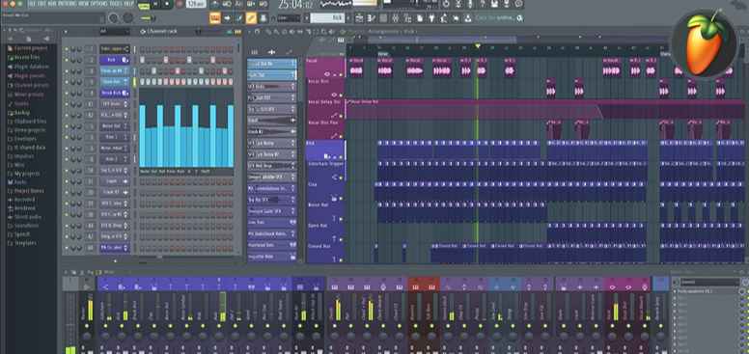Open the OPTIONS menu
Screen dimensions: 749x354
point(98,4)
